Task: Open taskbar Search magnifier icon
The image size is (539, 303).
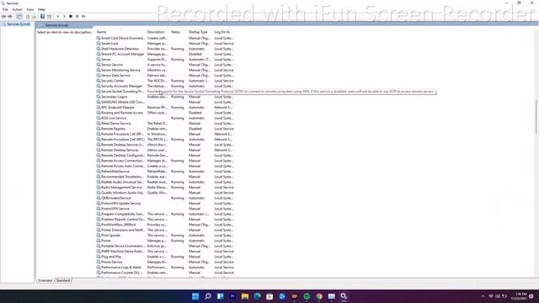Action: (x=208, y=296)
